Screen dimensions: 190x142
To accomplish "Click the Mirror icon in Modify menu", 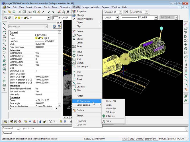I will coord(74,39).
